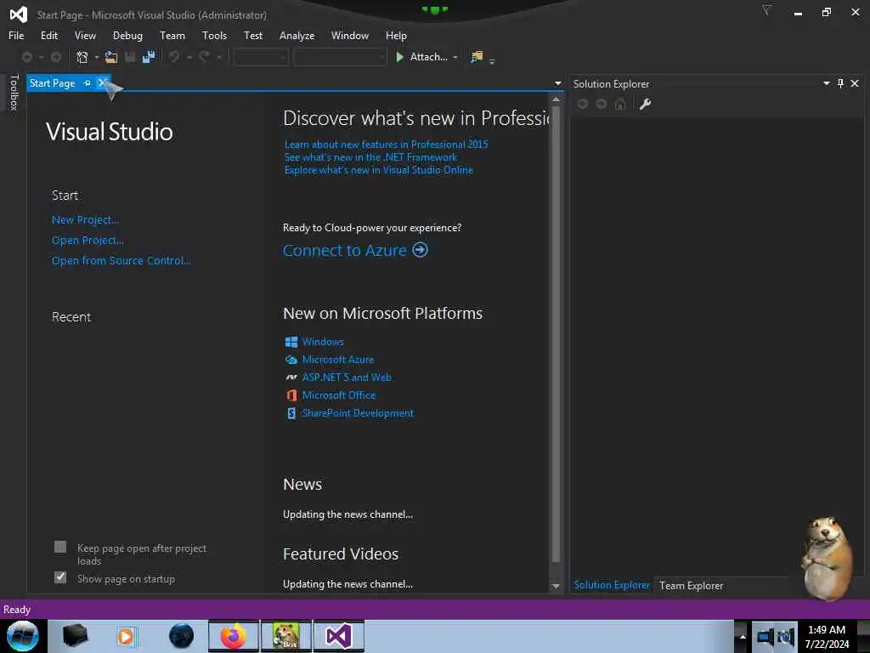Screen dimensions: 870x653
Task: Open the File menu
Action: (16, 36)
